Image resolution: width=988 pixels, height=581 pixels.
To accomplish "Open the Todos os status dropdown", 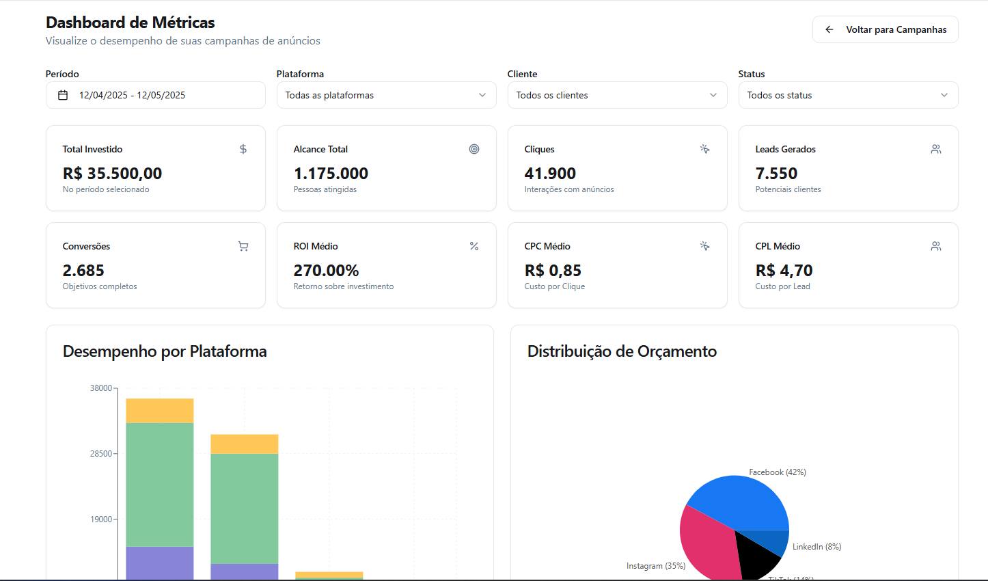I will tap(848, 95).
